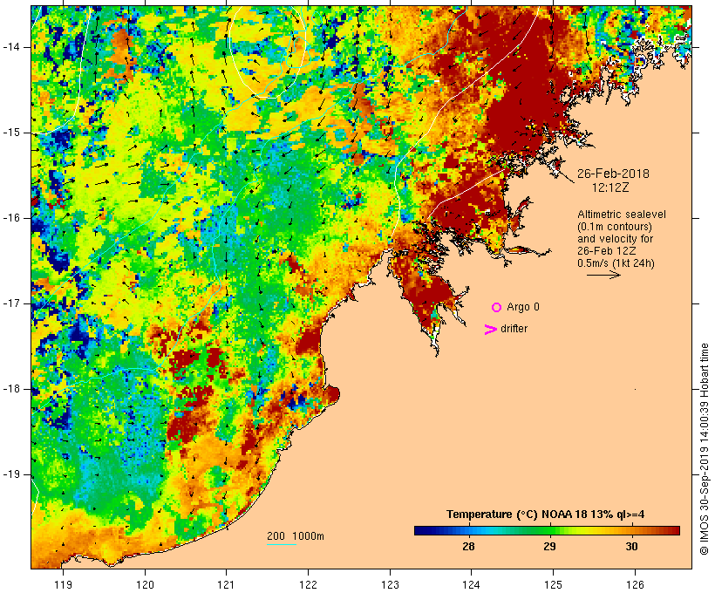Click the 'drifter' legend label
The height and width of the screenshot is (593, 715).
(x=514, y=329)
